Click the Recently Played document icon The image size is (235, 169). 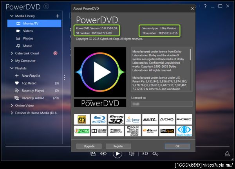[x=16, y=90]
